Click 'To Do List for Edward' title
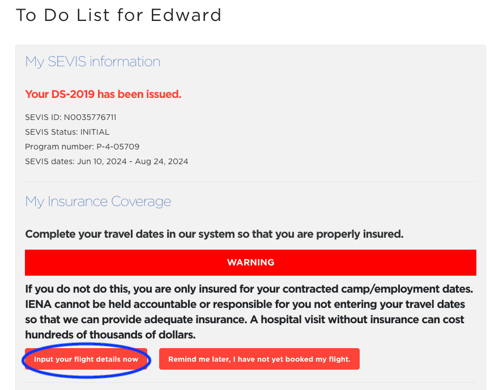Screen dimensions: 503x390 pyautogui.click(x=118, y=15)
